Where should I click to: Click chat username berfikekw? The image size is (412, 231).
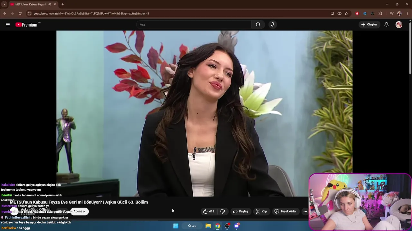(x=9, y=228)
